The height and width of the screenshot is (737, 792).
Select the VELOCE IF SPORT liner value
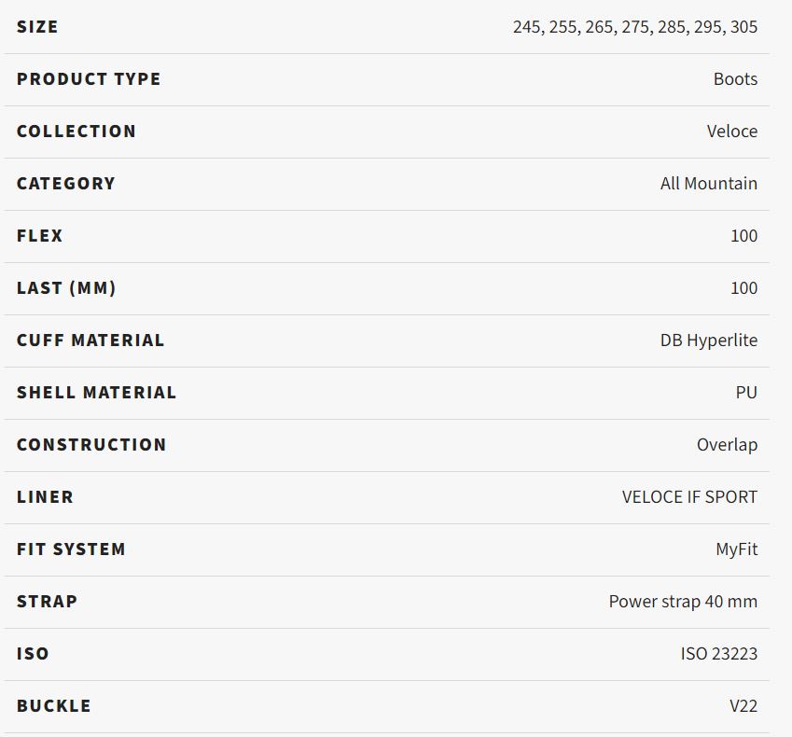(x=689, y=497)
